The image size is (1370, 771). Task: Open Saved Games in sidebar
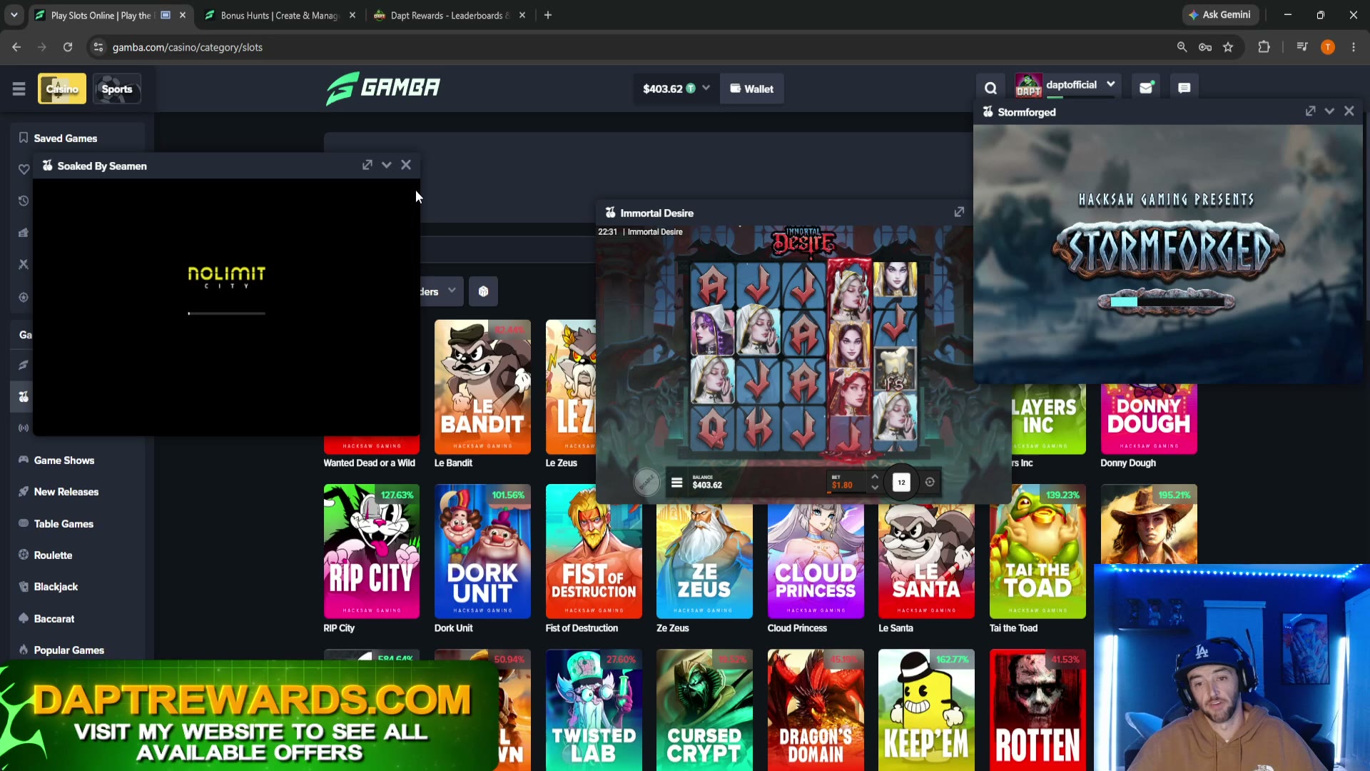pos(66,138)
